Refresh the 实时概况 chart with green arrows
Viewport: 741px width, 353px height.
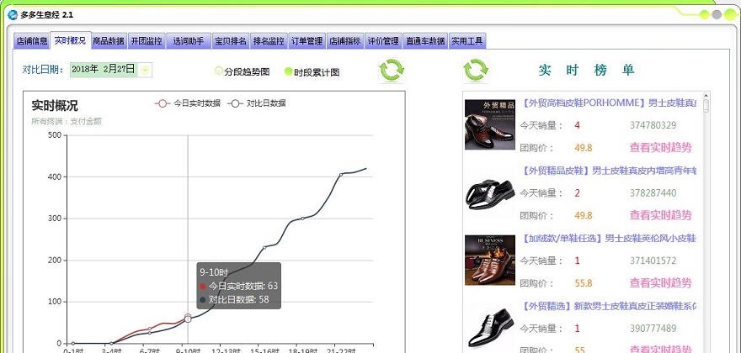[392, 70]
